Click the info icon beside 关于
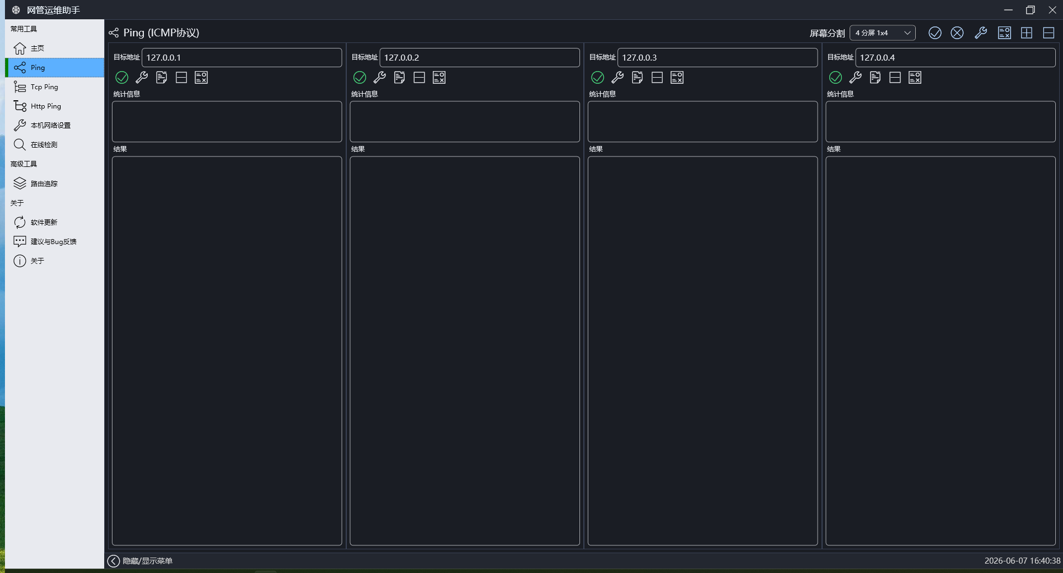 coord(20,261)
